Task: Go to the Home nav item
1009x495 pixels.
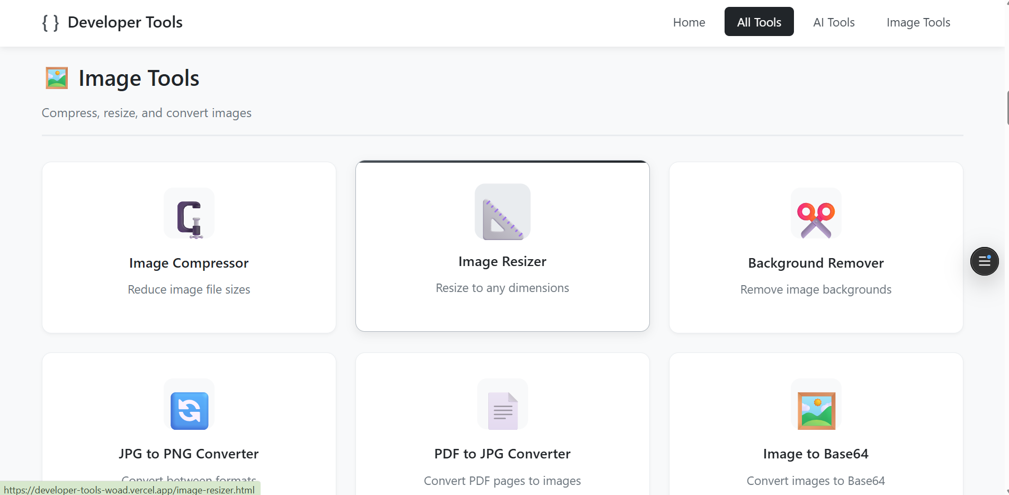Action: tap(689, 22)
